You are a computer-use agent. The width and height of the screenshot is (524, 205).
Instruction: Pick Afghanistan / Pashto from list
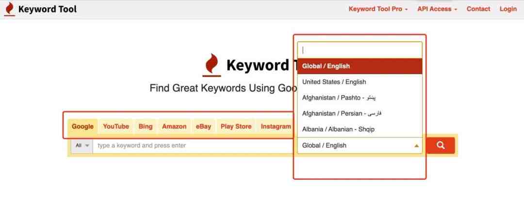coord(360,97)
